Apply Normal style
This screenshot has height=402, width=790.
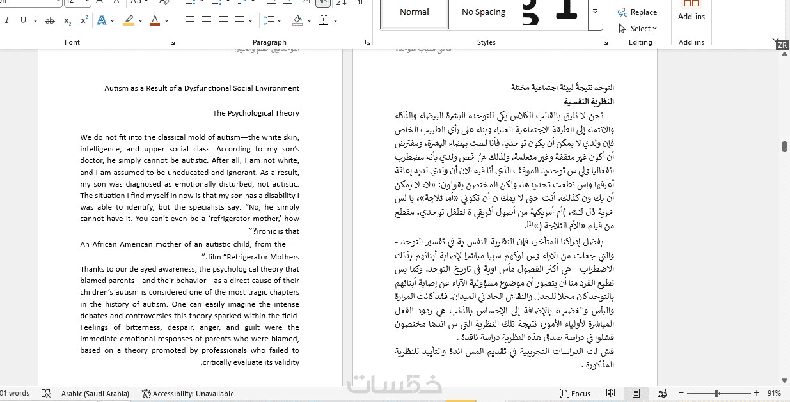click(x=415, y=12)
